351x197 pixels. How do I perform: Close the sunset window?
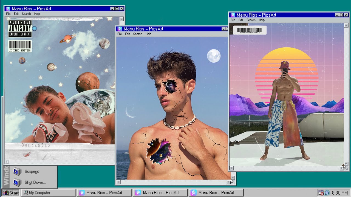(346, 15)
